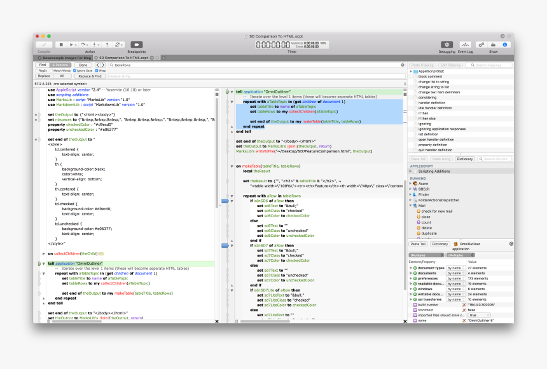
Task: Switch to Downsample Images For Blog tab
Action: (64, 57)
